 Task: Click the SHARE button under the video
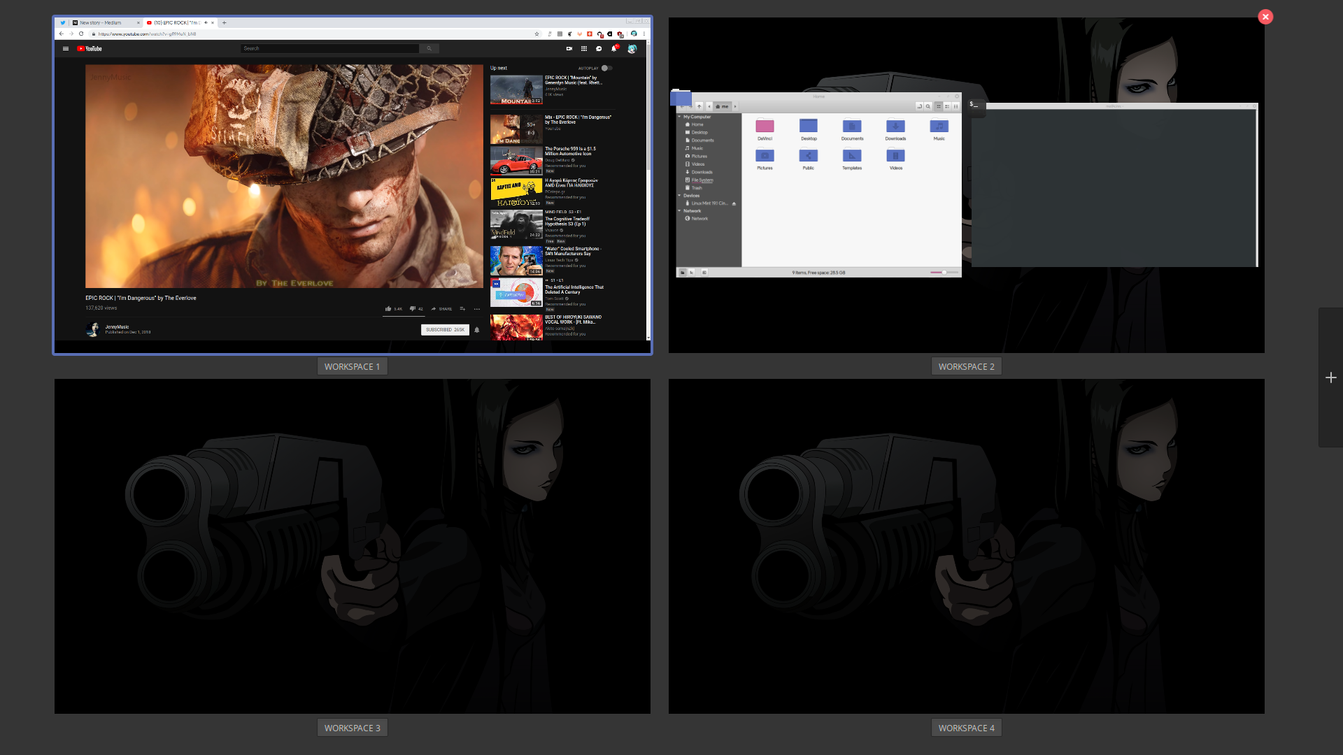tap(441, 308)
